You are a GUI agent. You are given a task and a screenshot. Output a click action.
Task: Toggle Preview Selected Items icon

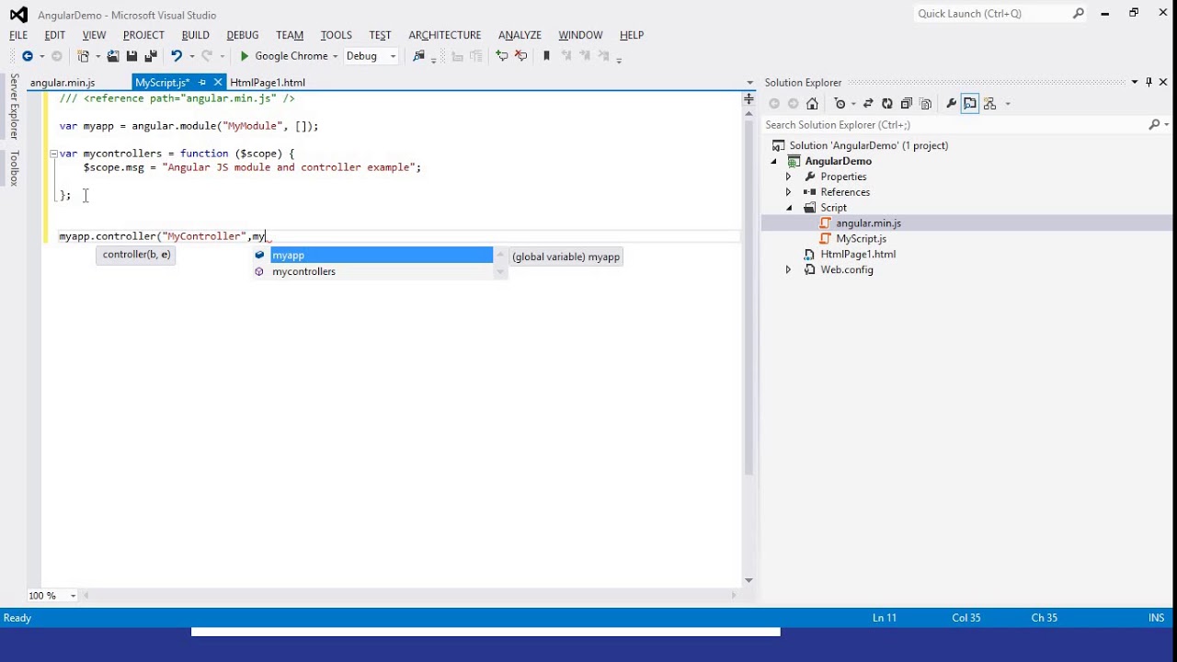coord(970,104)
